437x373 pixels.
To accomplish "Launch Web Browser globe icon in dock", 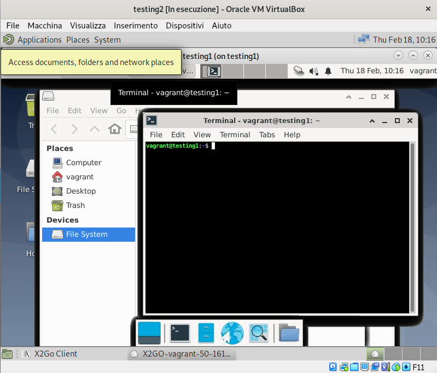I will [232, 333].
